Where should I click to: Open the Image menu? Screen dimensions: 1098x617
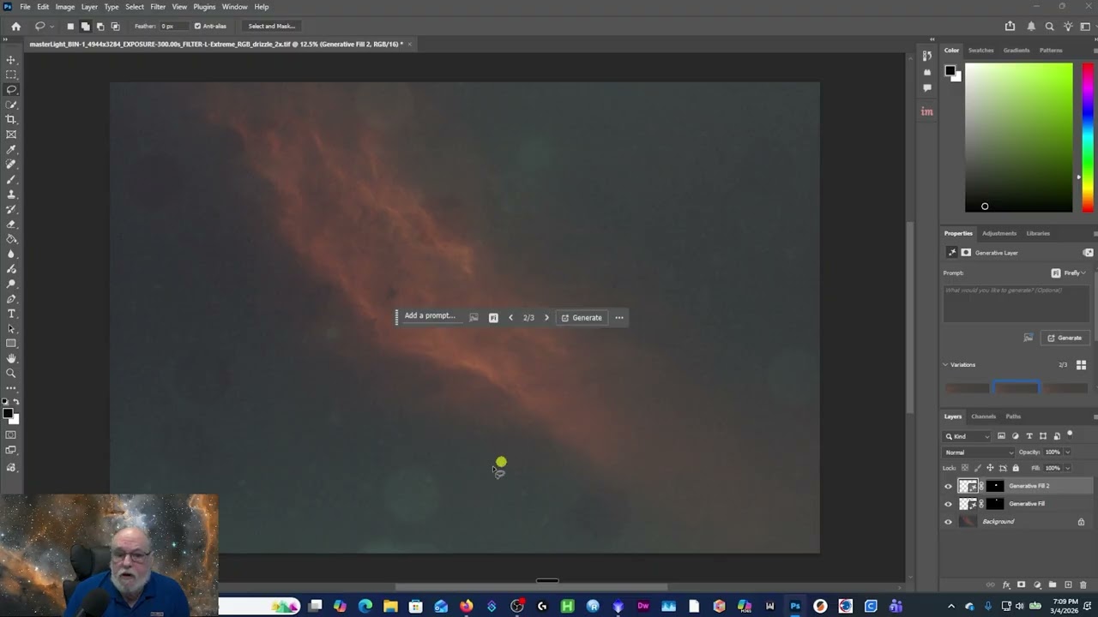(x=65, y=7)
